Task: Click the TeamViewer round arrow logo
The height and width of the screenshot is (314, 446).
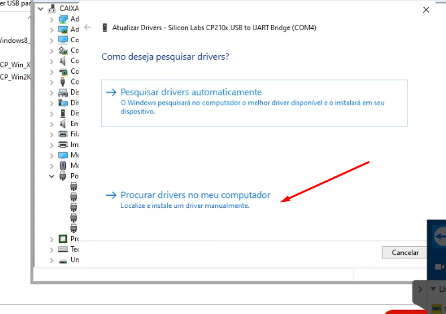Action: pos(440,238)
